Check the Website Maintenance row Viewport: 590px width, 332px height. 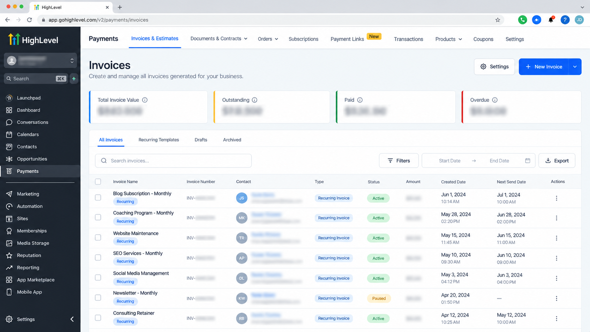pos(98,237)
